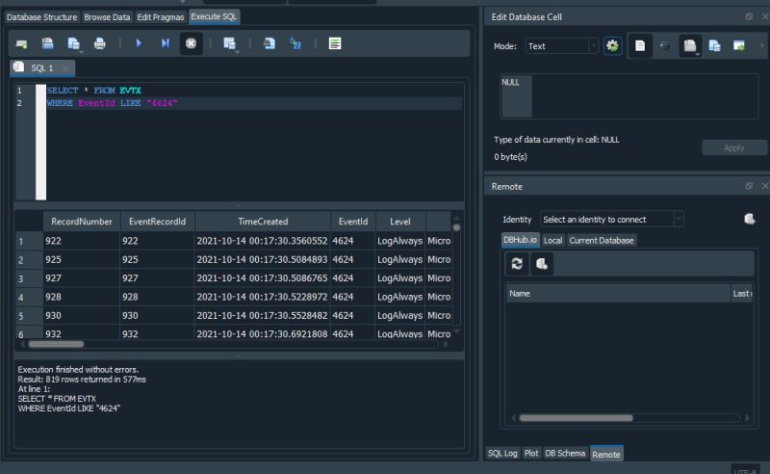Image resolution: width=770 pixels, height=474 pixels.
Task: Open the Local remote tab
Action: click(x=552, y=241)
